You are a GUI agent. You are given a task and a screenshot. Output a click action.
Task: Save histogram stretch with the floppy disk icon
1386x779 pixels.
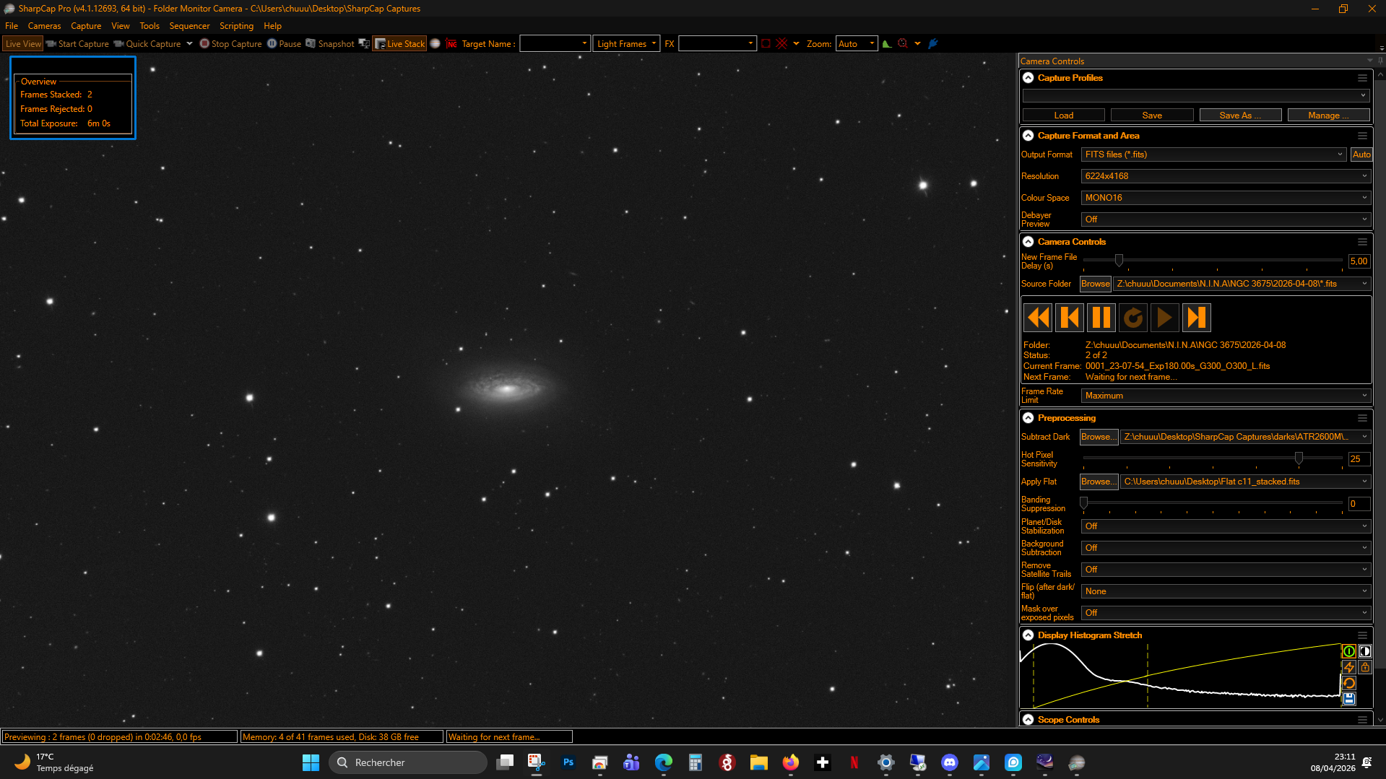click(1348, 699)
